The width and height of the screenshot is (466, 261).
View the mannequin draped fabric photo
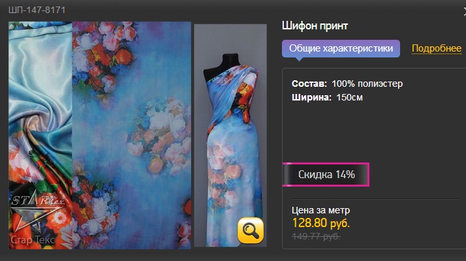click(230, 135)
